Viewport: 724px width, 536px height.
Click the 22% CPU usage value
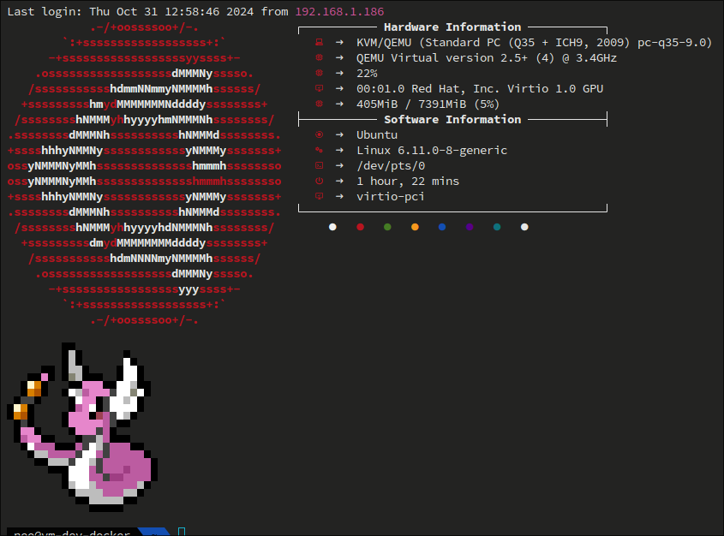[x=367, y=74]
